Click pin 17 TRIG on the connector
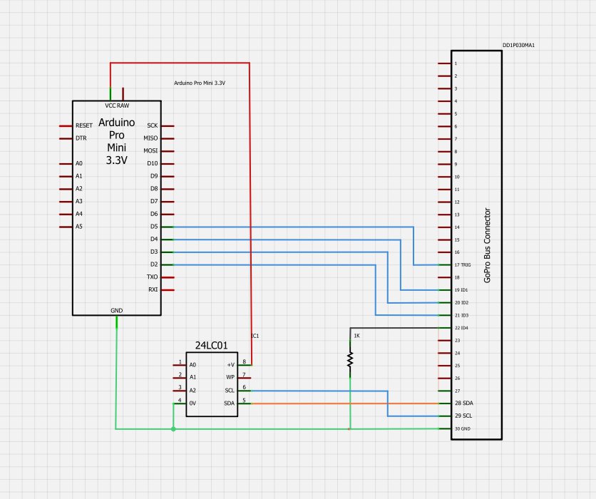The height and width of the screenshot is (499, 596). point(443,264)
